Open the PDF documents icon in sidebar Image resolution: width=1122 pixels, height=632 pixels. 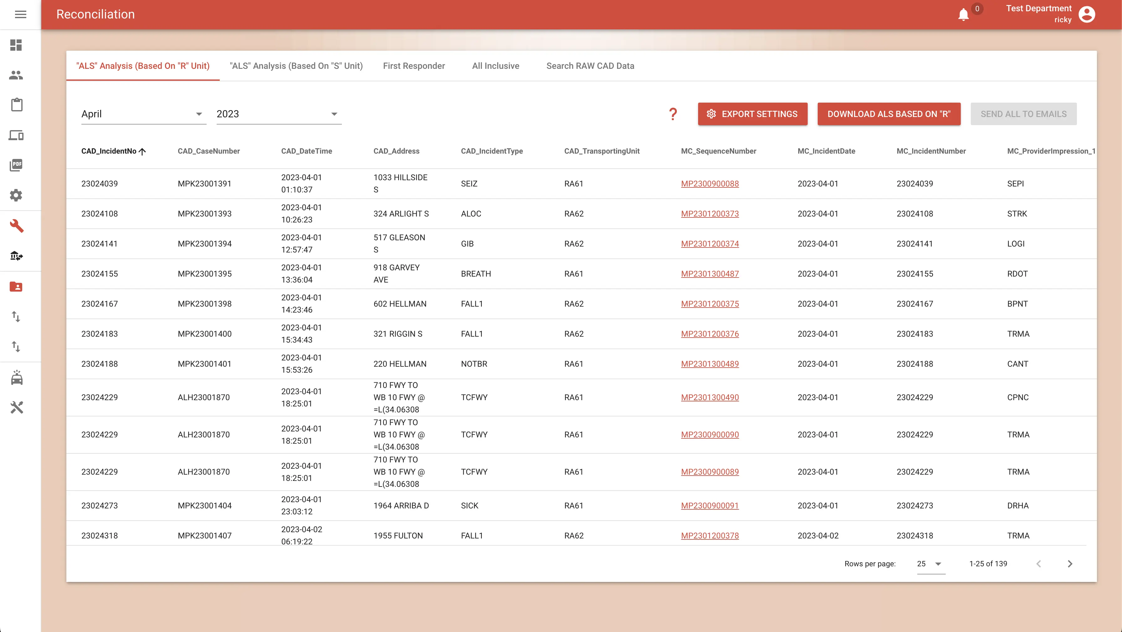point(16,165)
